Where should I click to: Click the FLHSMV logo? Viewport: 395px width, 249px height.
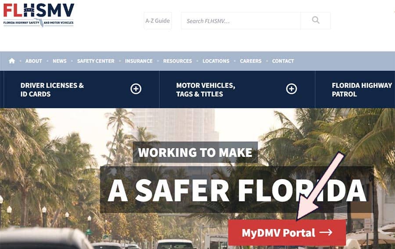coord(39,15)
